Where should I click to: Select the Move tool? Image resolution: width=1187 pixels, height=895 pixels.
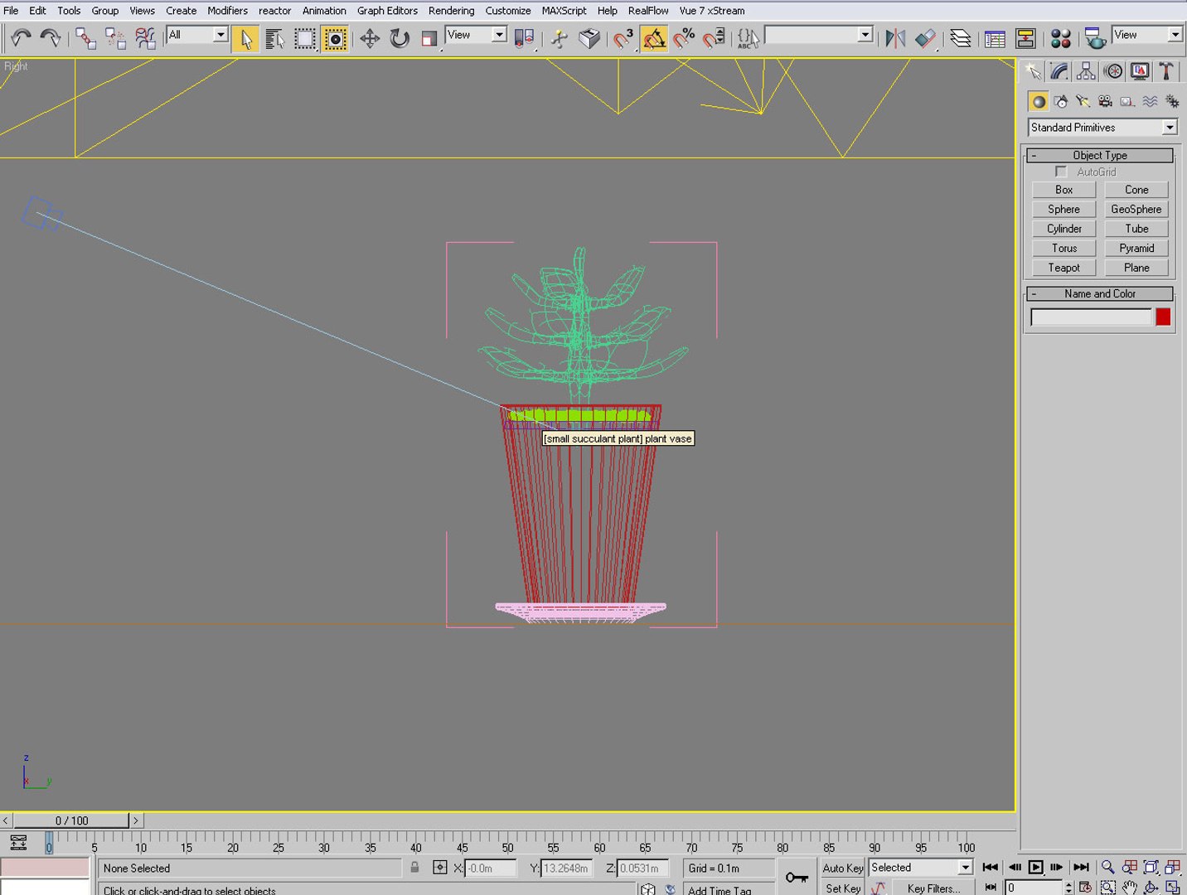pyautogui.click(x=370, y=38)
